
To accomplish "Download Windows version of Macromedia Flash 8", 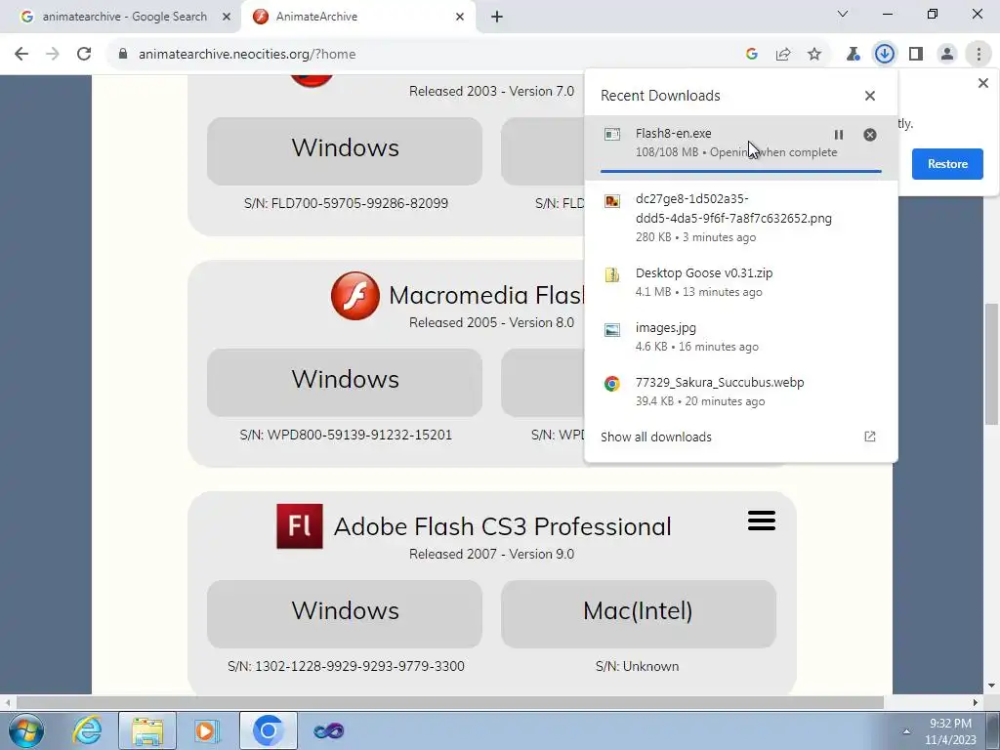I will click(345, 382).
